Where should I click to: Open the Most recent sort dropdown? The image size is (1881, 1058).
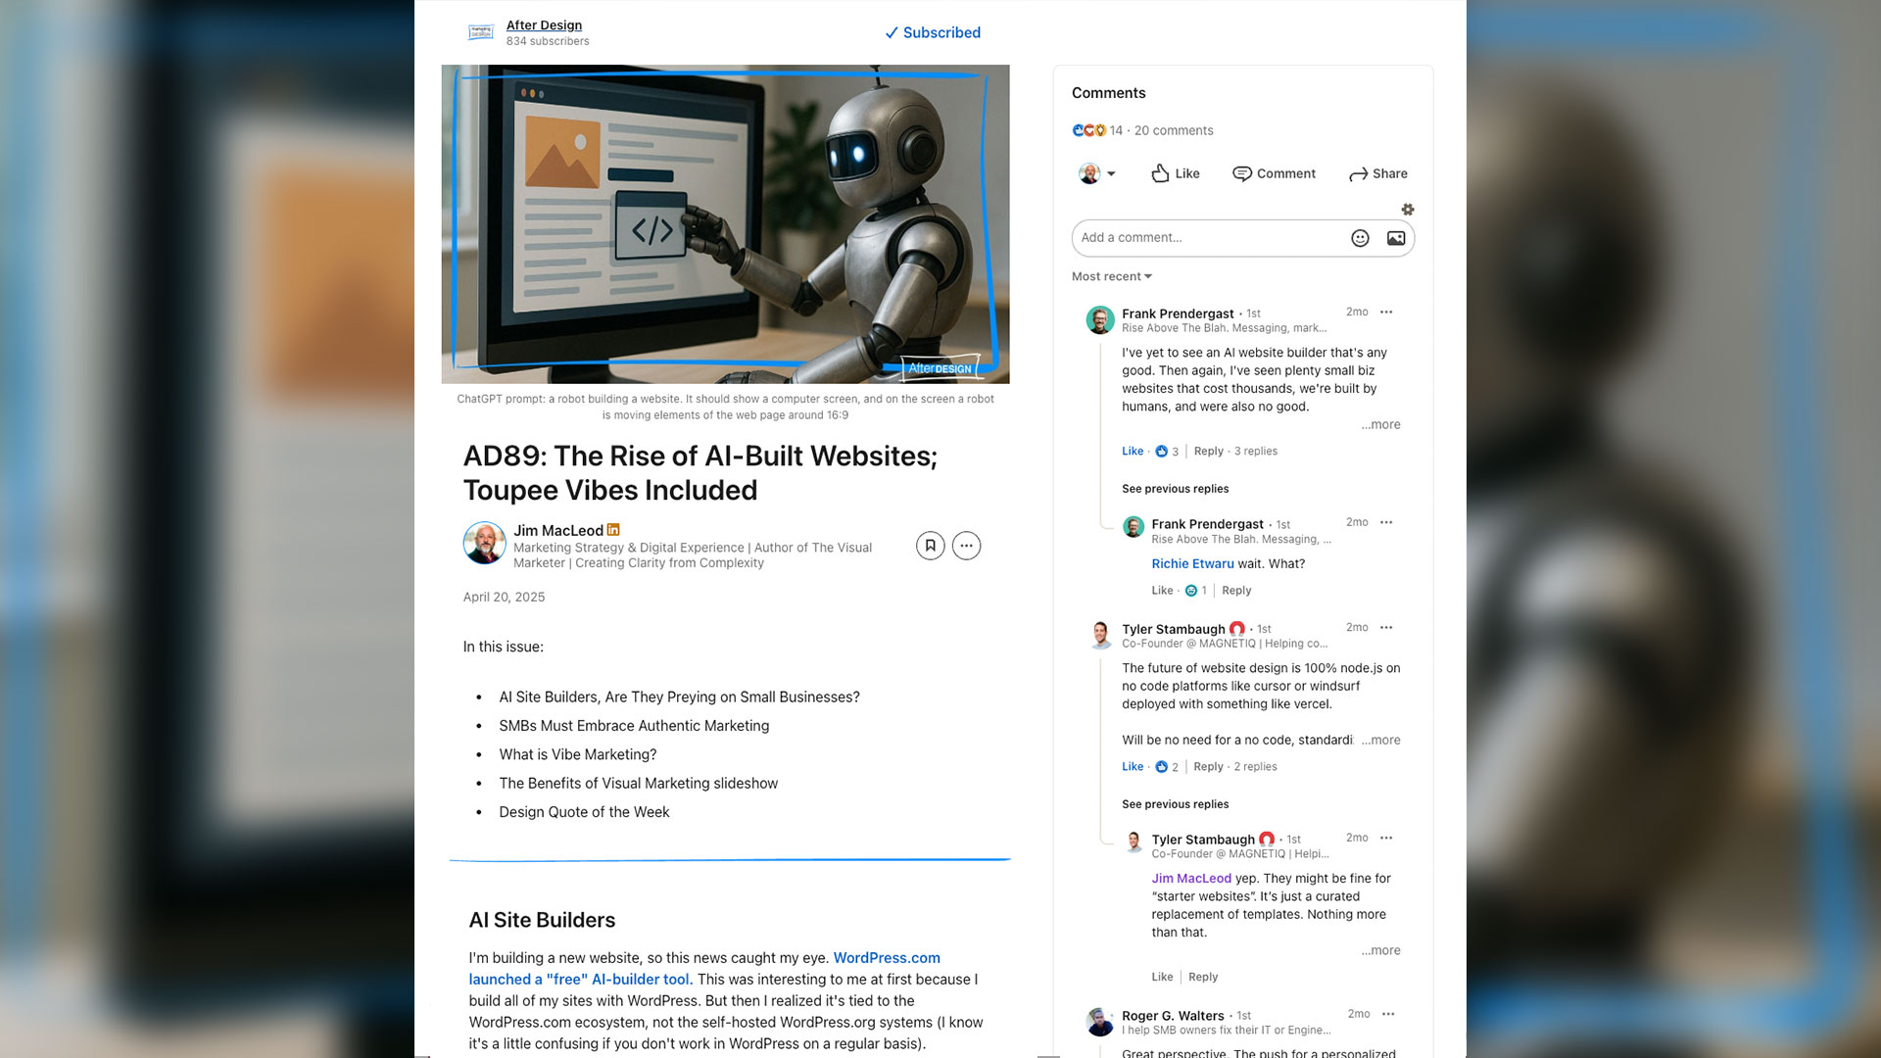[1112, 277]
